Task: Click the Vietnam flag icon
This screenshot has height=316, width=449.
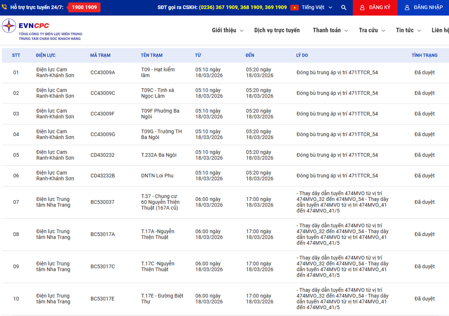Action: [294, 7]
